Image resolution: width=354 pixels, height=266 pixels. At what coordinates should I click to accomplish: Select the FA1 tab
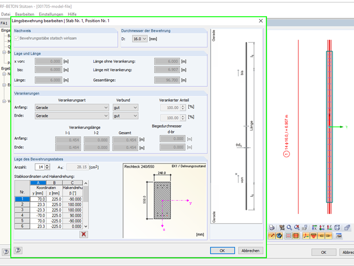click(4, 23)
